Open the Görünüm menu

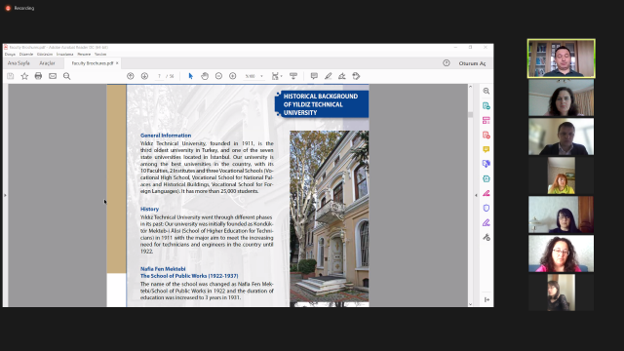point(45,55)
